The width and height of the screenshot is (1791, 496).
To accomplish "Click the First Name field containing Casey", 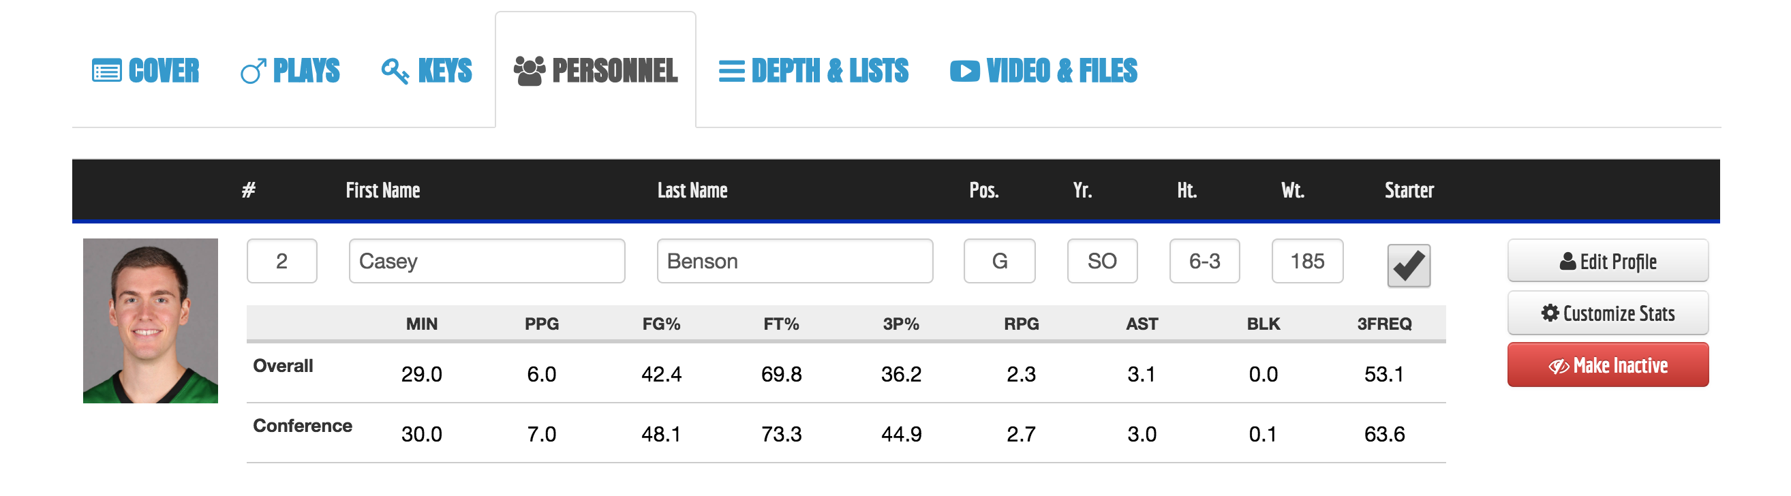I will pos(487,261).
